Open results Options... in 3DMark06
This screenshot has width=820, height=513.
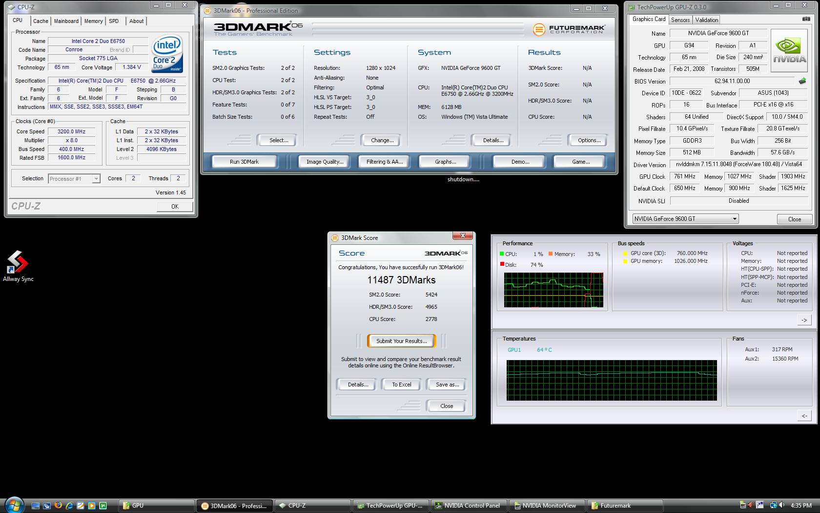click(x=589, y=140)
